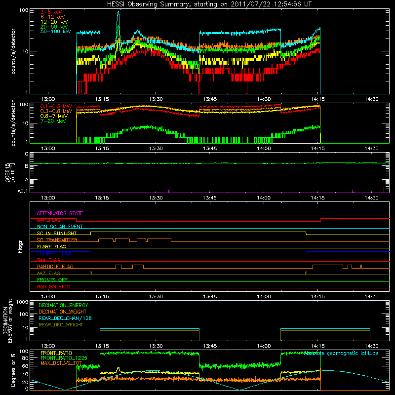The height and width of the screenshot is (395, 395).
Task: Click the HESSI Observing Summary plot title
Action: click(209, 4)
